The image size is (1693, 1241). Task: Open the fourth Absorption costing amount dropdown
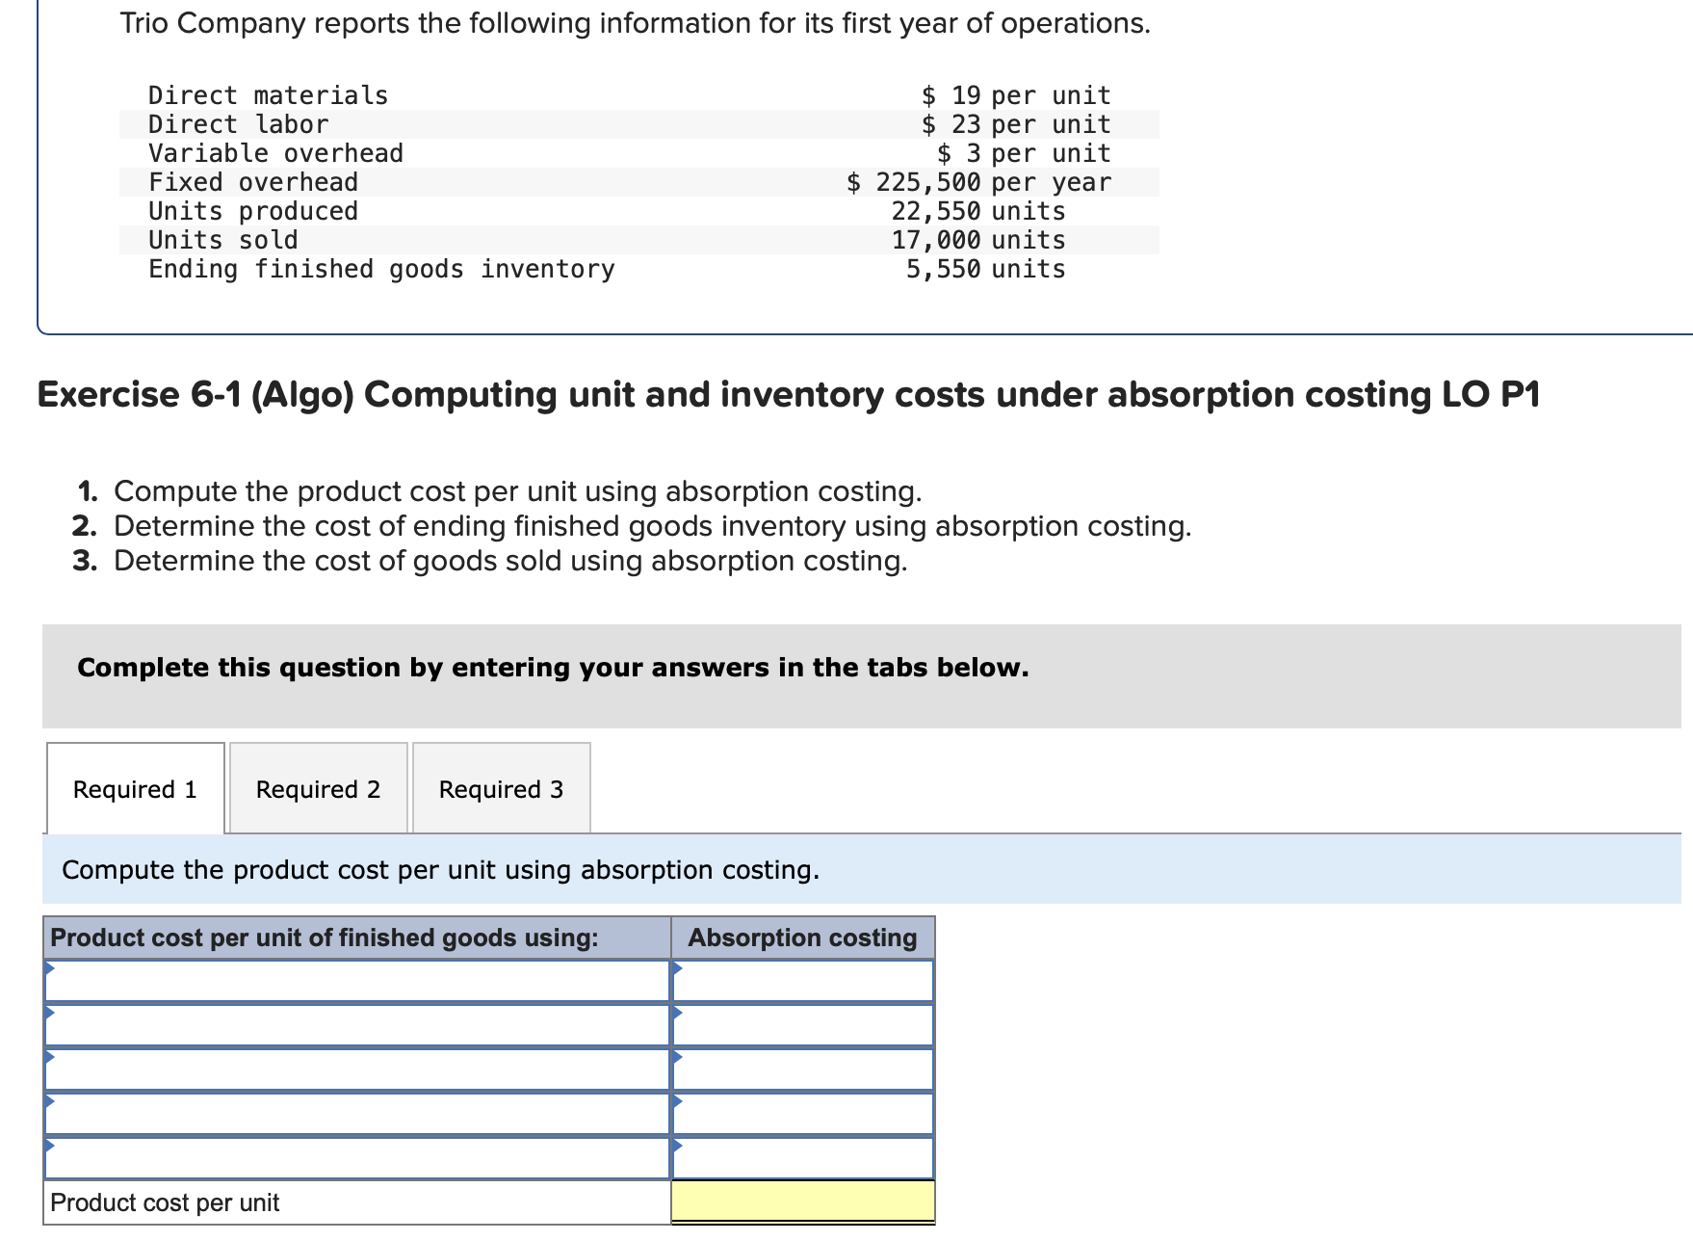tap(802, 1113)
